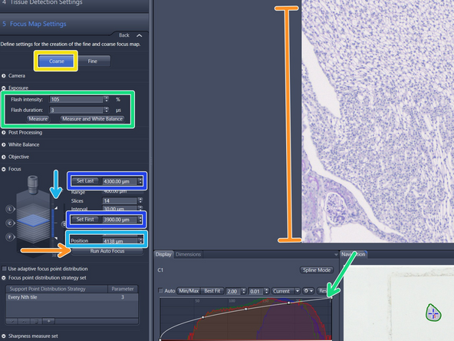Collapse Focus point distribution strategy set
This screenshot has height=341, width=454.
[4, 278]
